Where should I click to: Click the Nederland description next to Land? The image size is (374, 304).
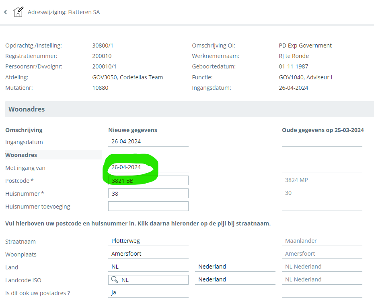click(235, 267)
